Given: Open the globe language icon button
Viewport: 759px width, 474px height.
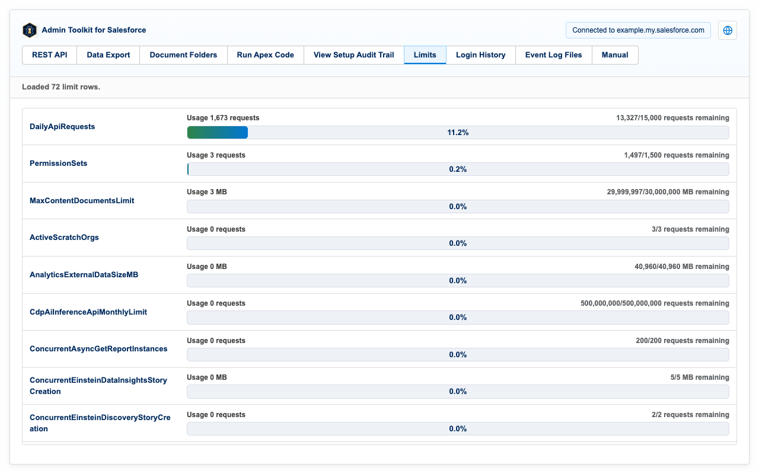Looking at the screenshot, I should pos(728,30).
